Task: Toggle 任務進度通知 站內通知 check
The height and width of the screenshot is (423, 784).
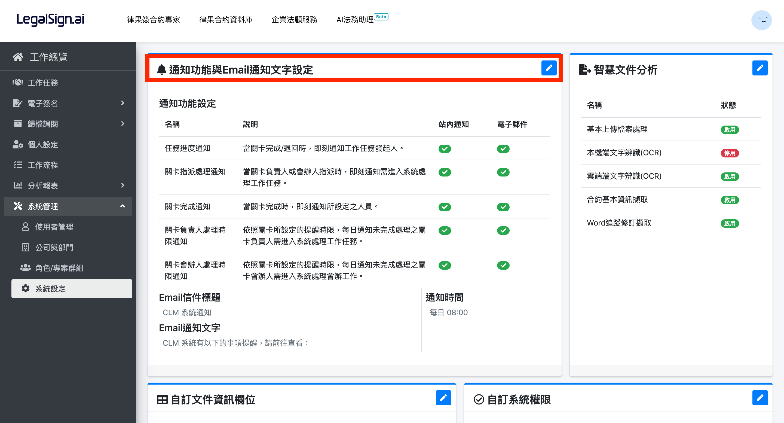Action: click(x=445, y=149)
